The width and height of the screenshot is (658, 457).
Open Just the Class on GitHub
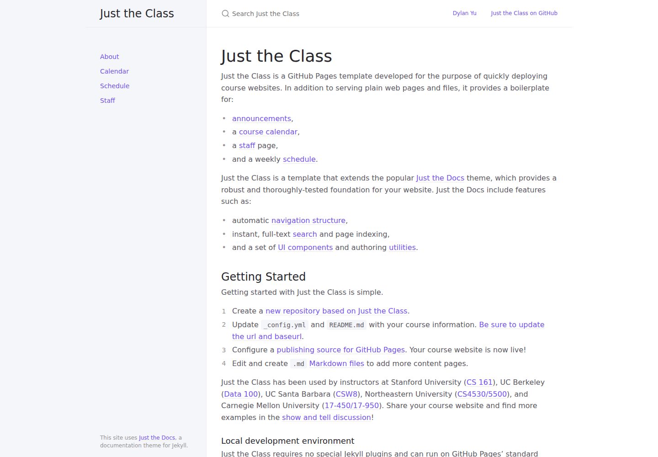pos(524,13)
